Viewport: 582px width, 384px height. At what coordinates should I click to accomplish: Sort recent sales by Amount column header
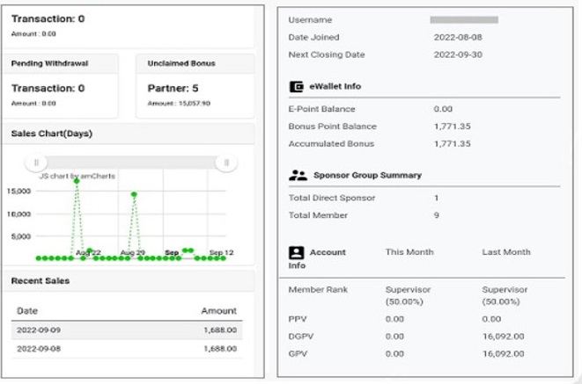click(218, 310)
